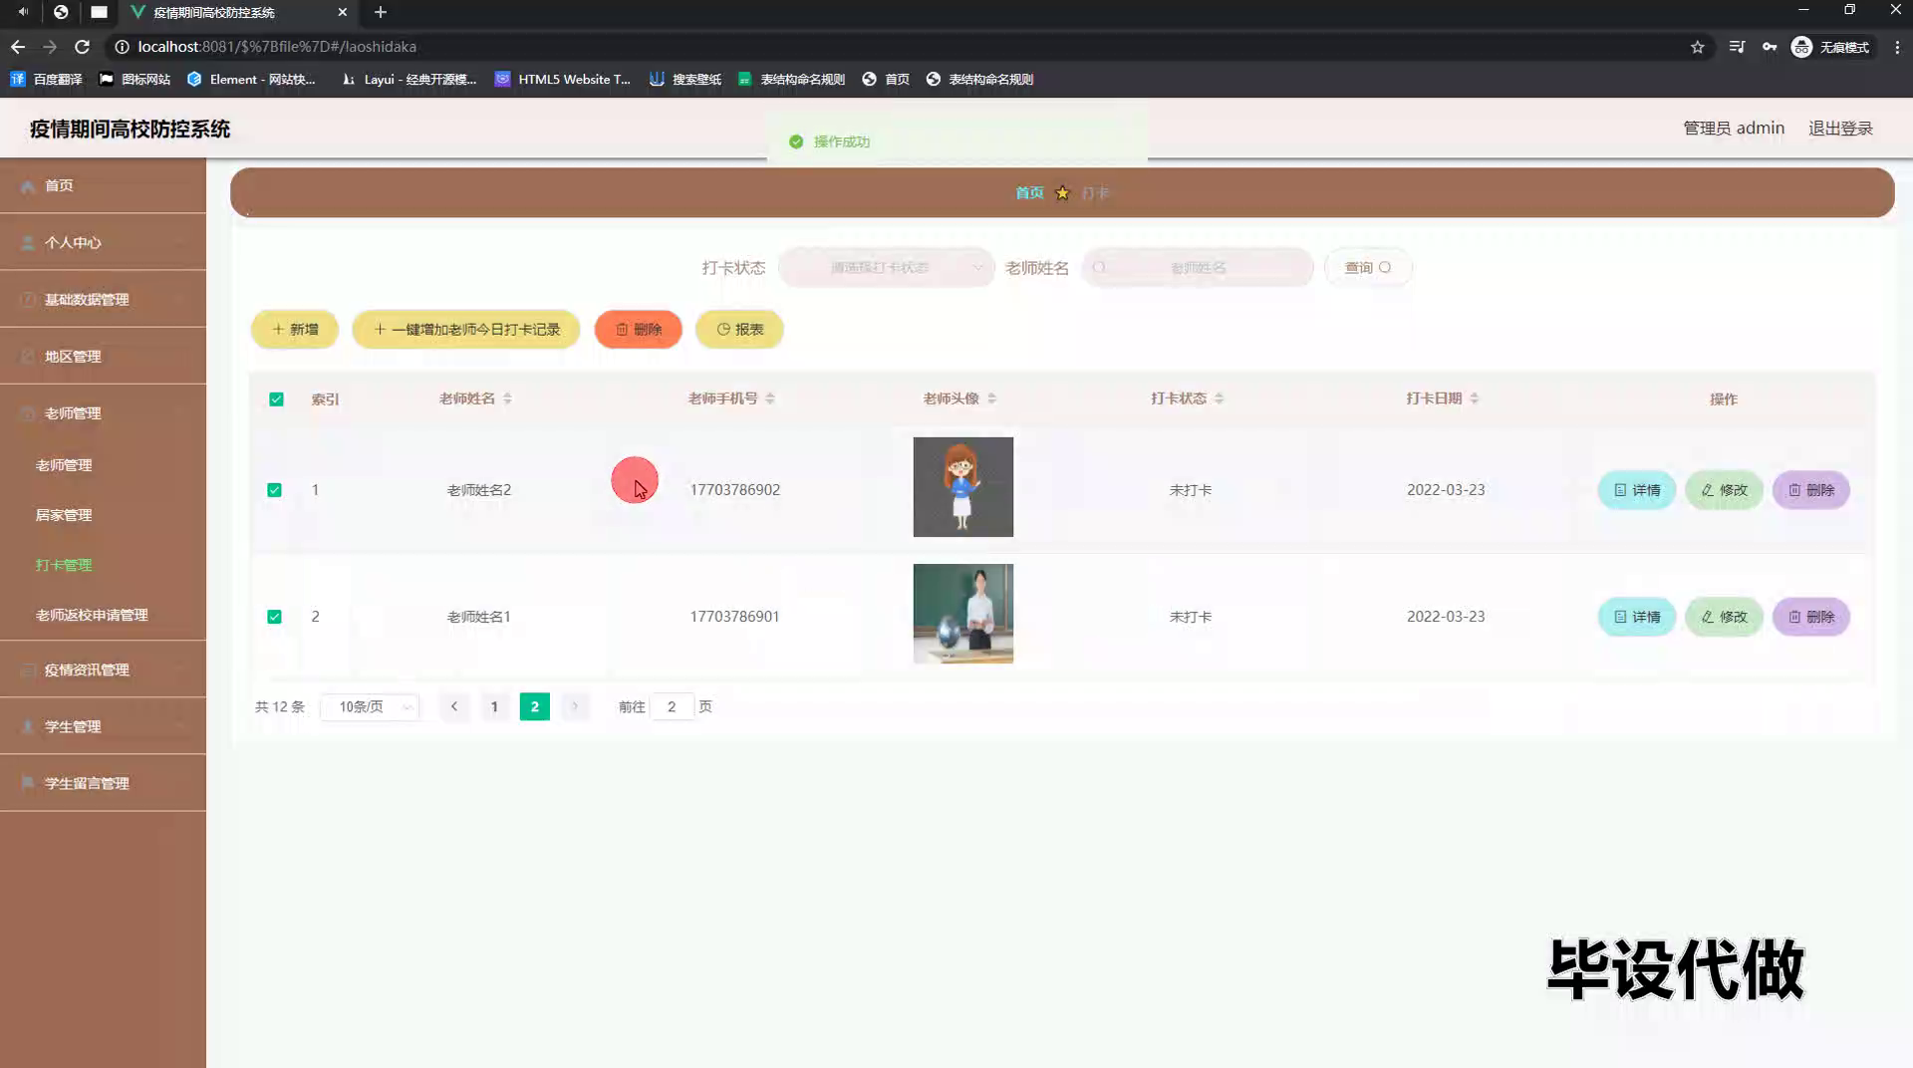Open 个人中心 in the sidebar
Viewport: 1913px width, 1068px height.
[103, 242]
